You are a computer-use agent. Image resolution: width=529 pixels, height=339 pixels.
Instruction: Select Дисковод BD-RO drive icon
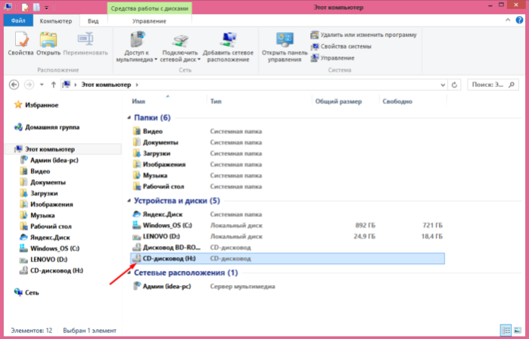pyautogui.click(x=137, y=247)
